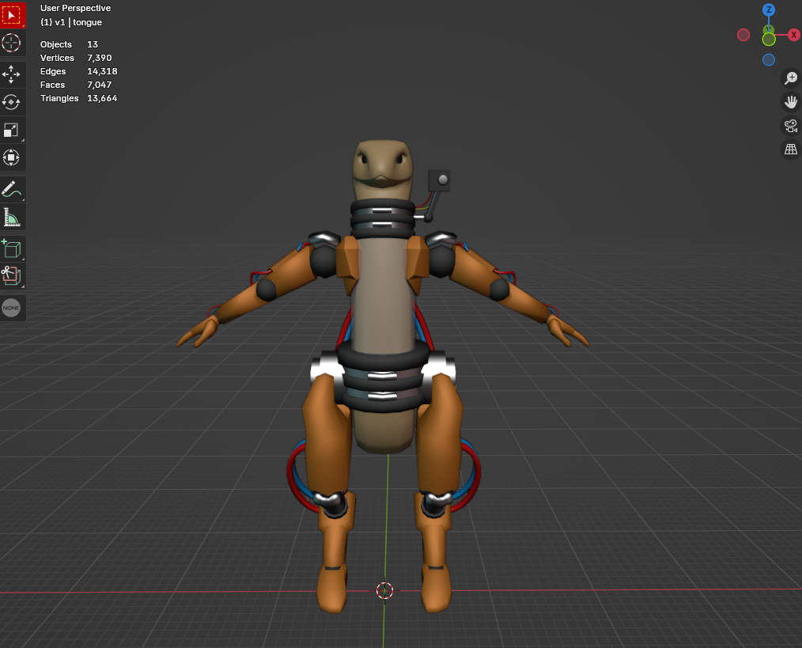The width and height of the screenshot is (802, 648).
Task: Click the Edges value "14,318"
Action: [x=102, y=71]
